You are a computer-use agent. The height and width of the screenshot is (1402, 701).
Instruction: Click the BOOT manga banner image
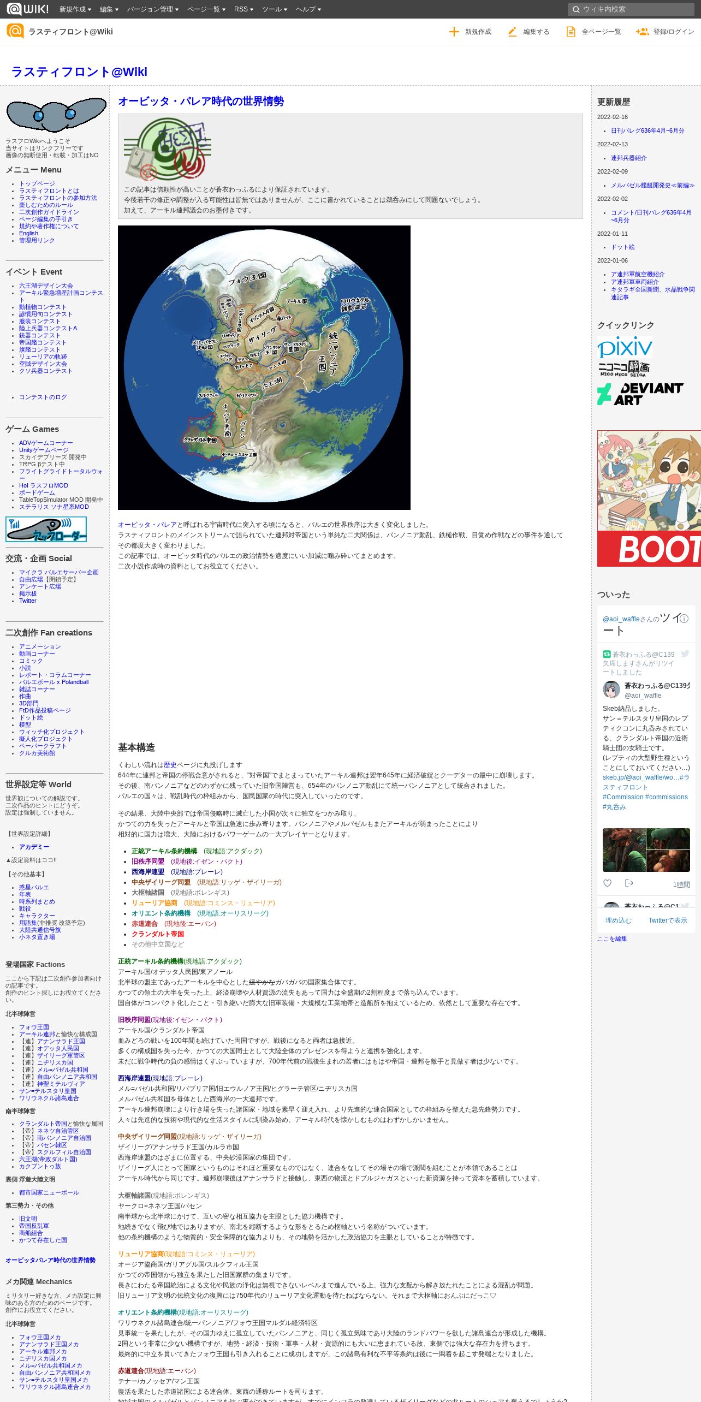tap(649, 498)
